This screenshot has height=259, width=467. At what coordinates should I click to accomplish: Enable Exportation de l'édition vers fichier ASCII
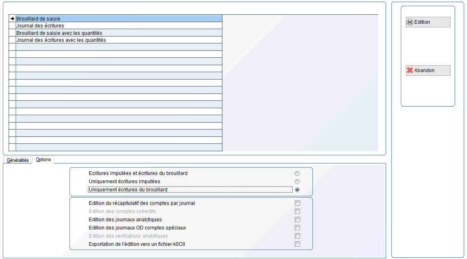(x=297, y=244)
